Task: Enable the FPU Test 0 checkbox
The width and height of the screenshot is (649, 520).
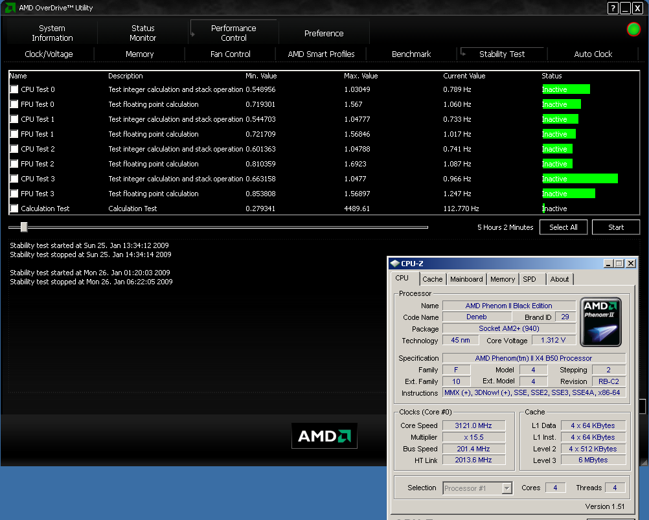Action: (14, 104)
